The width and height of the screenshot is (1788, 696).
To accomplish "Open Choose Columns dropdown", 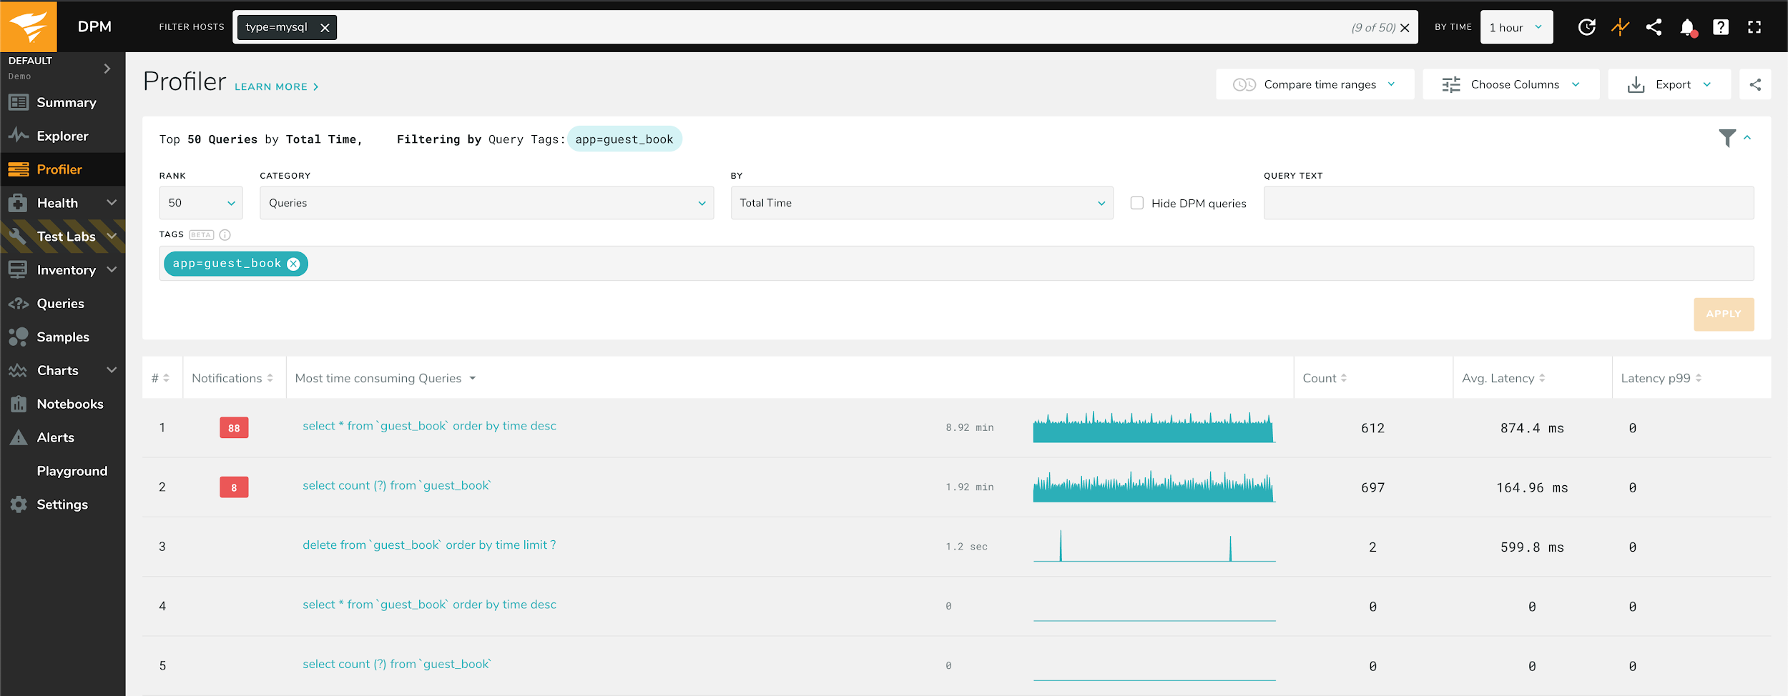I will 1511,84.
